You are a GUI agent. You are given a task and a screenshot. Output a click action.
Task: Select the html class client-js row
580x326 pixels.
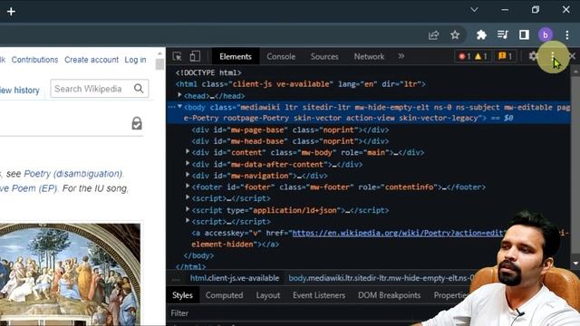(x=300, y=84)
